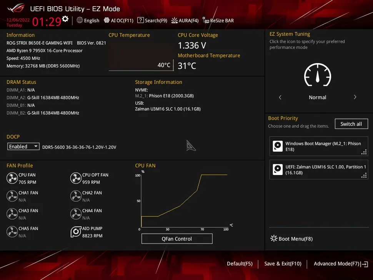Open AURA(F4) lighting options
The image size is (373, 280).
click(185, 20)
